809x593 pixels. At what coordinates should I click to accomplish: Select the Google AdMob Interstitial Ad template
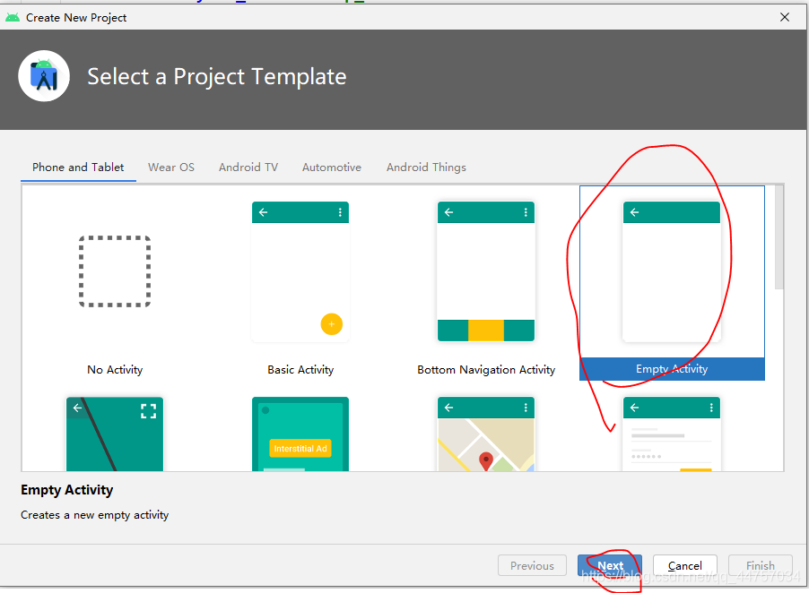(x=300, y=434)
